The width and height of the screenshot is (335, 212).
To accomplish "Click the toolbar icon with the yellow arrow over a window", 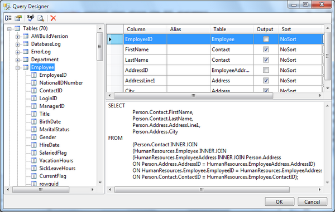I will coord(18,18).
